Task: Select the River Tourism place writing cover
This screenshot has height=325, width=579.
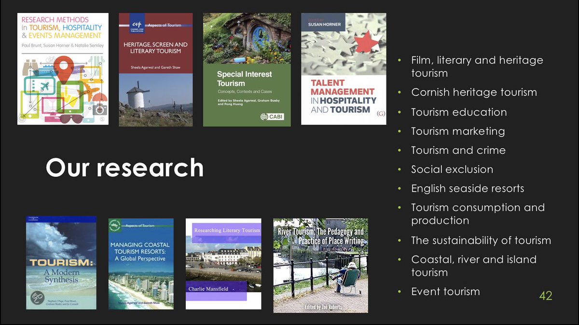Action: click(320, 266)
